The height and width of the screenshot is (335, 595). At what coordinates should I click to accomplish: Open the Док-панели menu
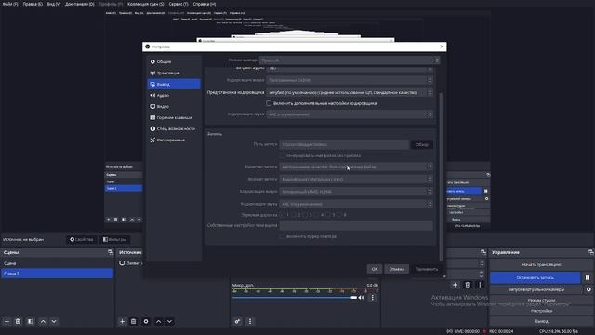tap(80, 4)
